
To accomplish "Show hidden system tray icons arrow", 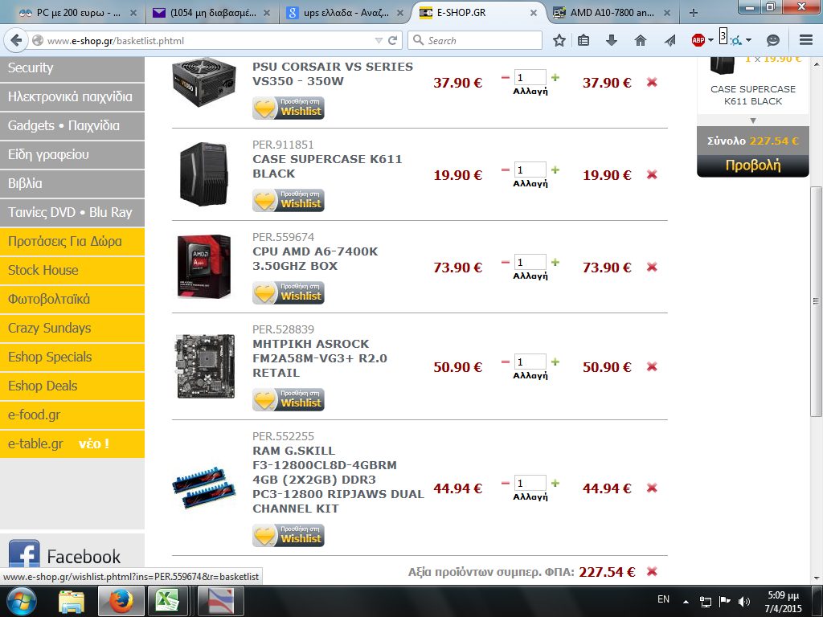I will click(x=686, y=601).
